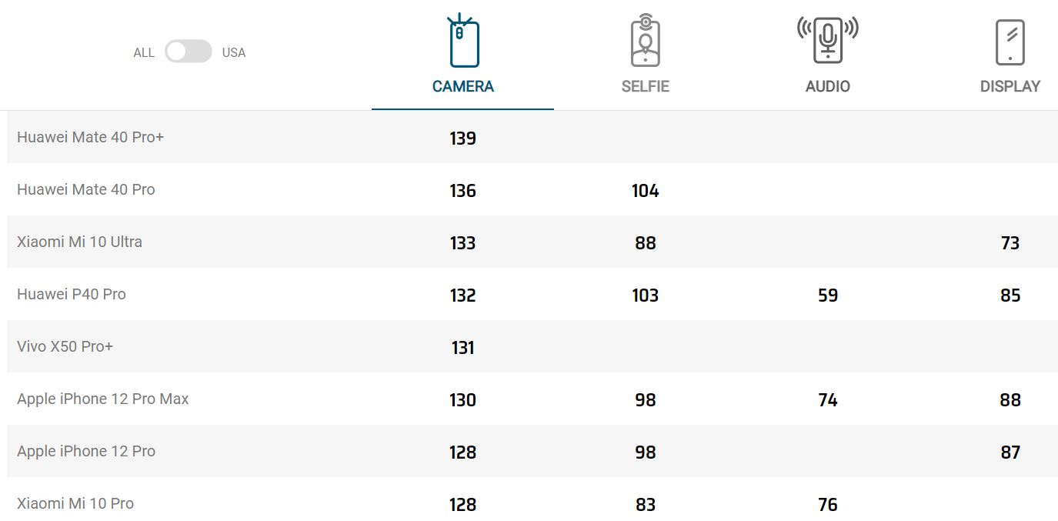The height and width of the screenshot is (521, 1058).
Task: Click Huawei Mate 40 Pro selfie score 104
Action: pyautogui.click(x=645, y=191)
